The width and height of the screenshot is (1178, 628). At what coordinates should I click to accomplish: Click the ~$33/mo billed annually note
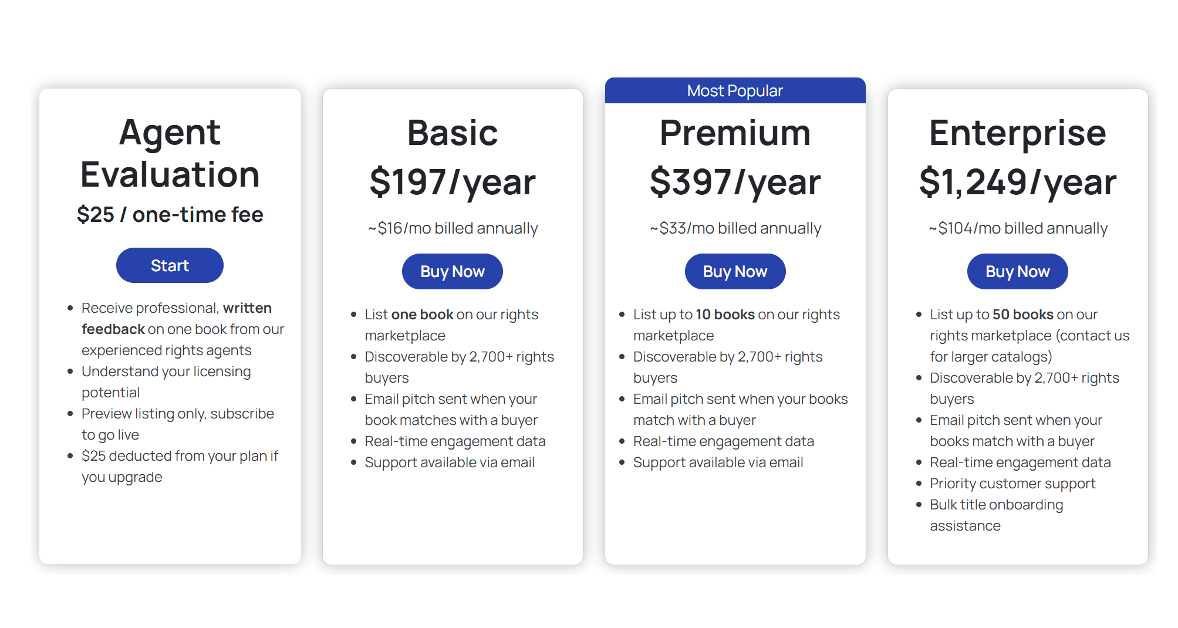tap(735, 228)
